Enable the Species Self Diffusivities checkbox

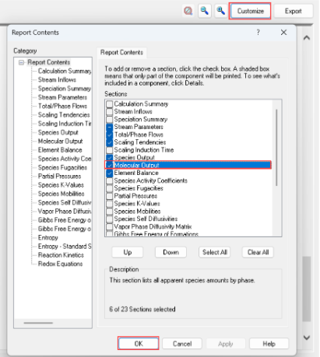pos(110,219)
